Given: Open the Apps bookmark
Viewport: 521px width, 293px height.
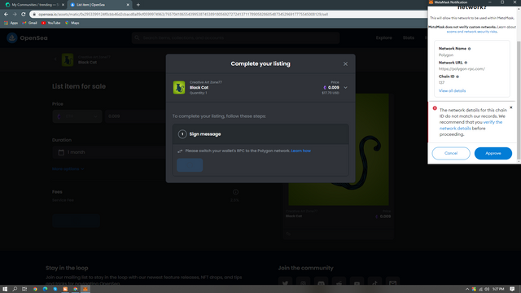Looking at the screenshot, I should 11,23.
